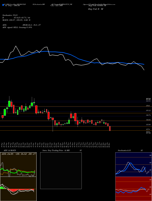Click the last red candlestick on 05 Dec

coord(110,129)
